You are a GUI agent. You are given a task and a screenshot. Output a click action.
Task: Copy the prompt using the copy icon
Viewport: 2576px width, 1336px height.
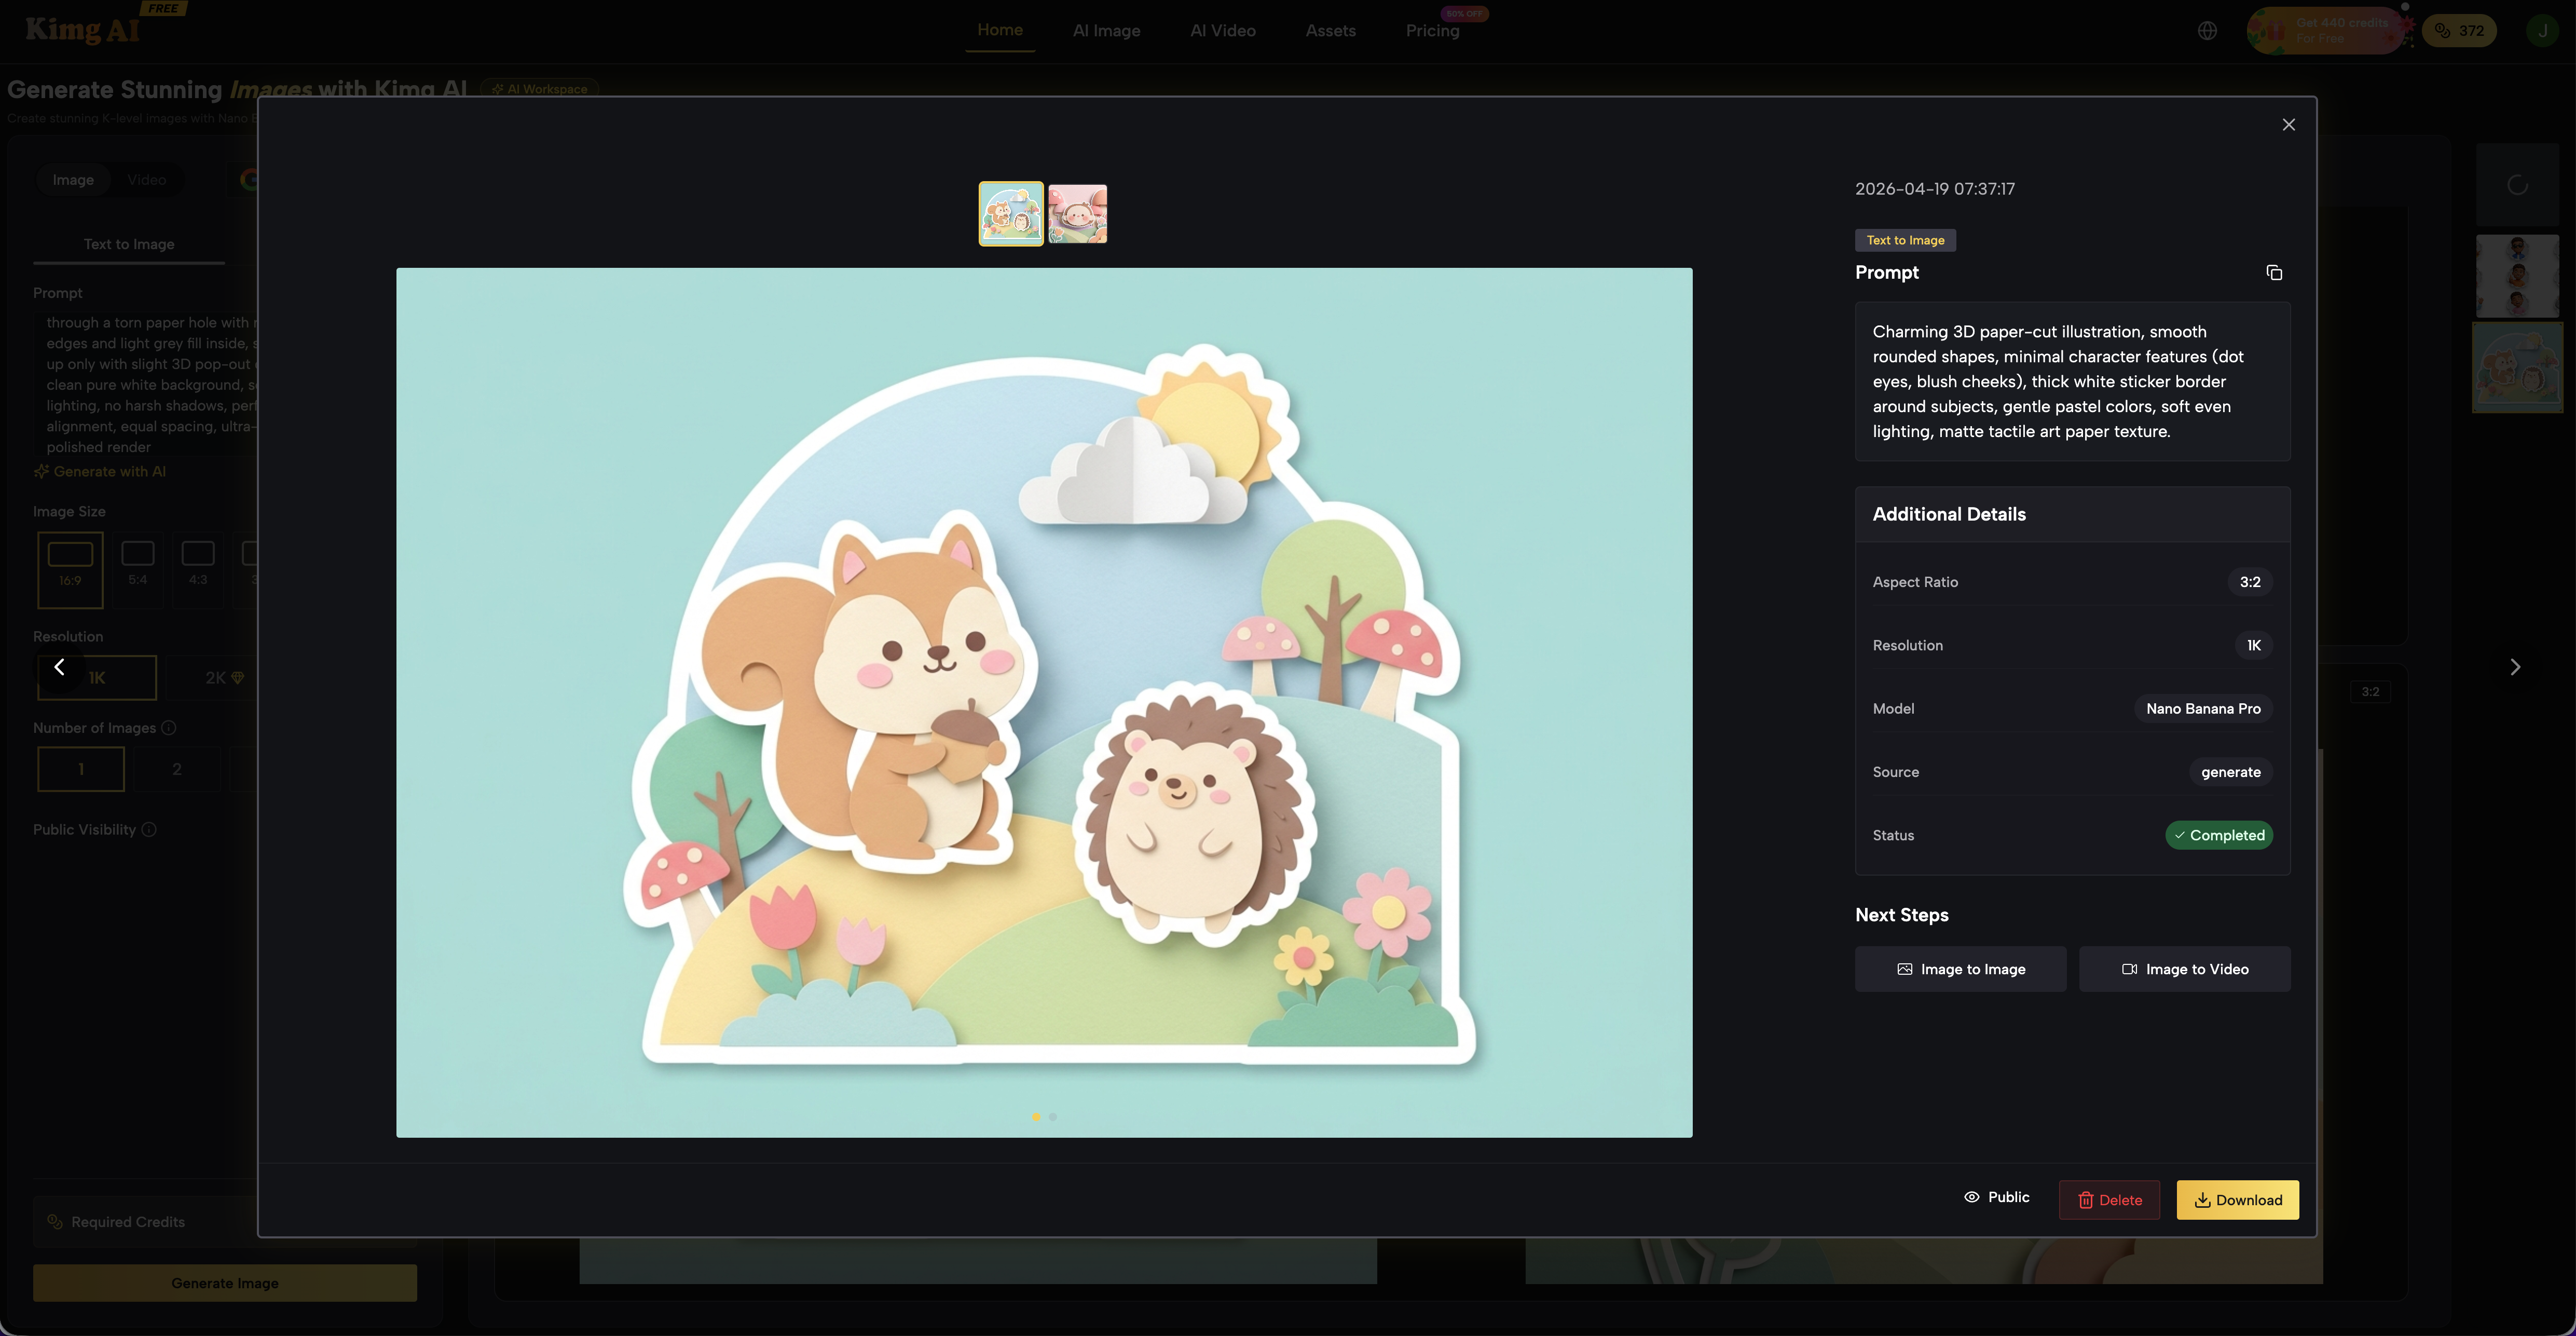pyautogui.click(x=2274, y=272)
